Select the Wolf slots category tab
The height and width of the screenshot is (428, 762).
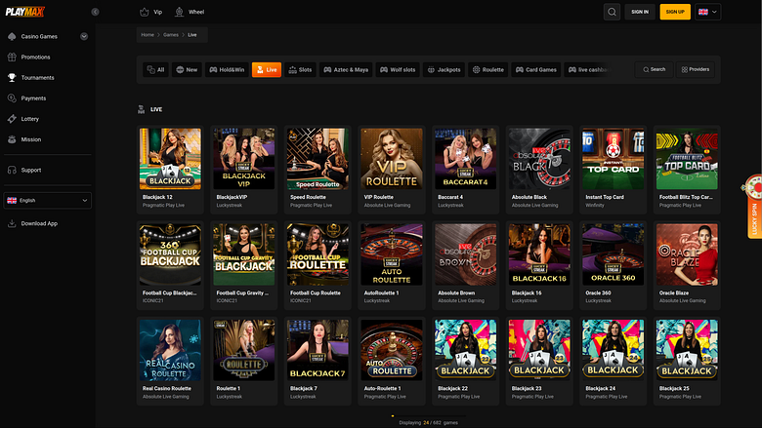click(398, 70)
